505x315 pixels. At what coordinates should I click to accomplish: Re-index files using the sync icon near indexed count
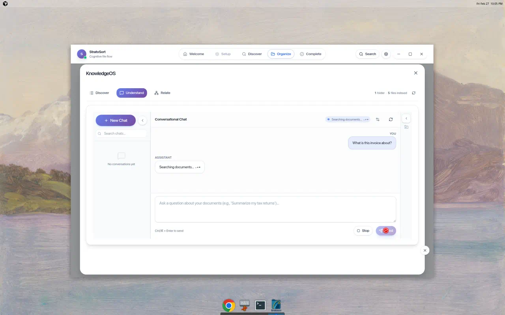point(413,93)
